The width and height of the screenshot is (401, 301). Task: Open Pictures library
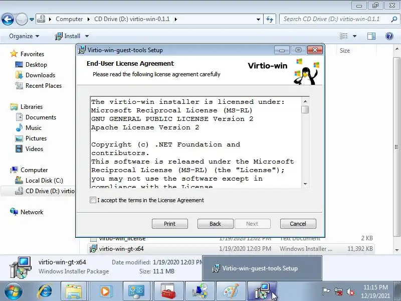pos(36,138)
